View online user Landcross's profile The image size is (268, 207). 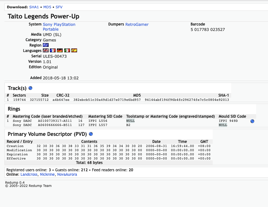tap(29, 174)
